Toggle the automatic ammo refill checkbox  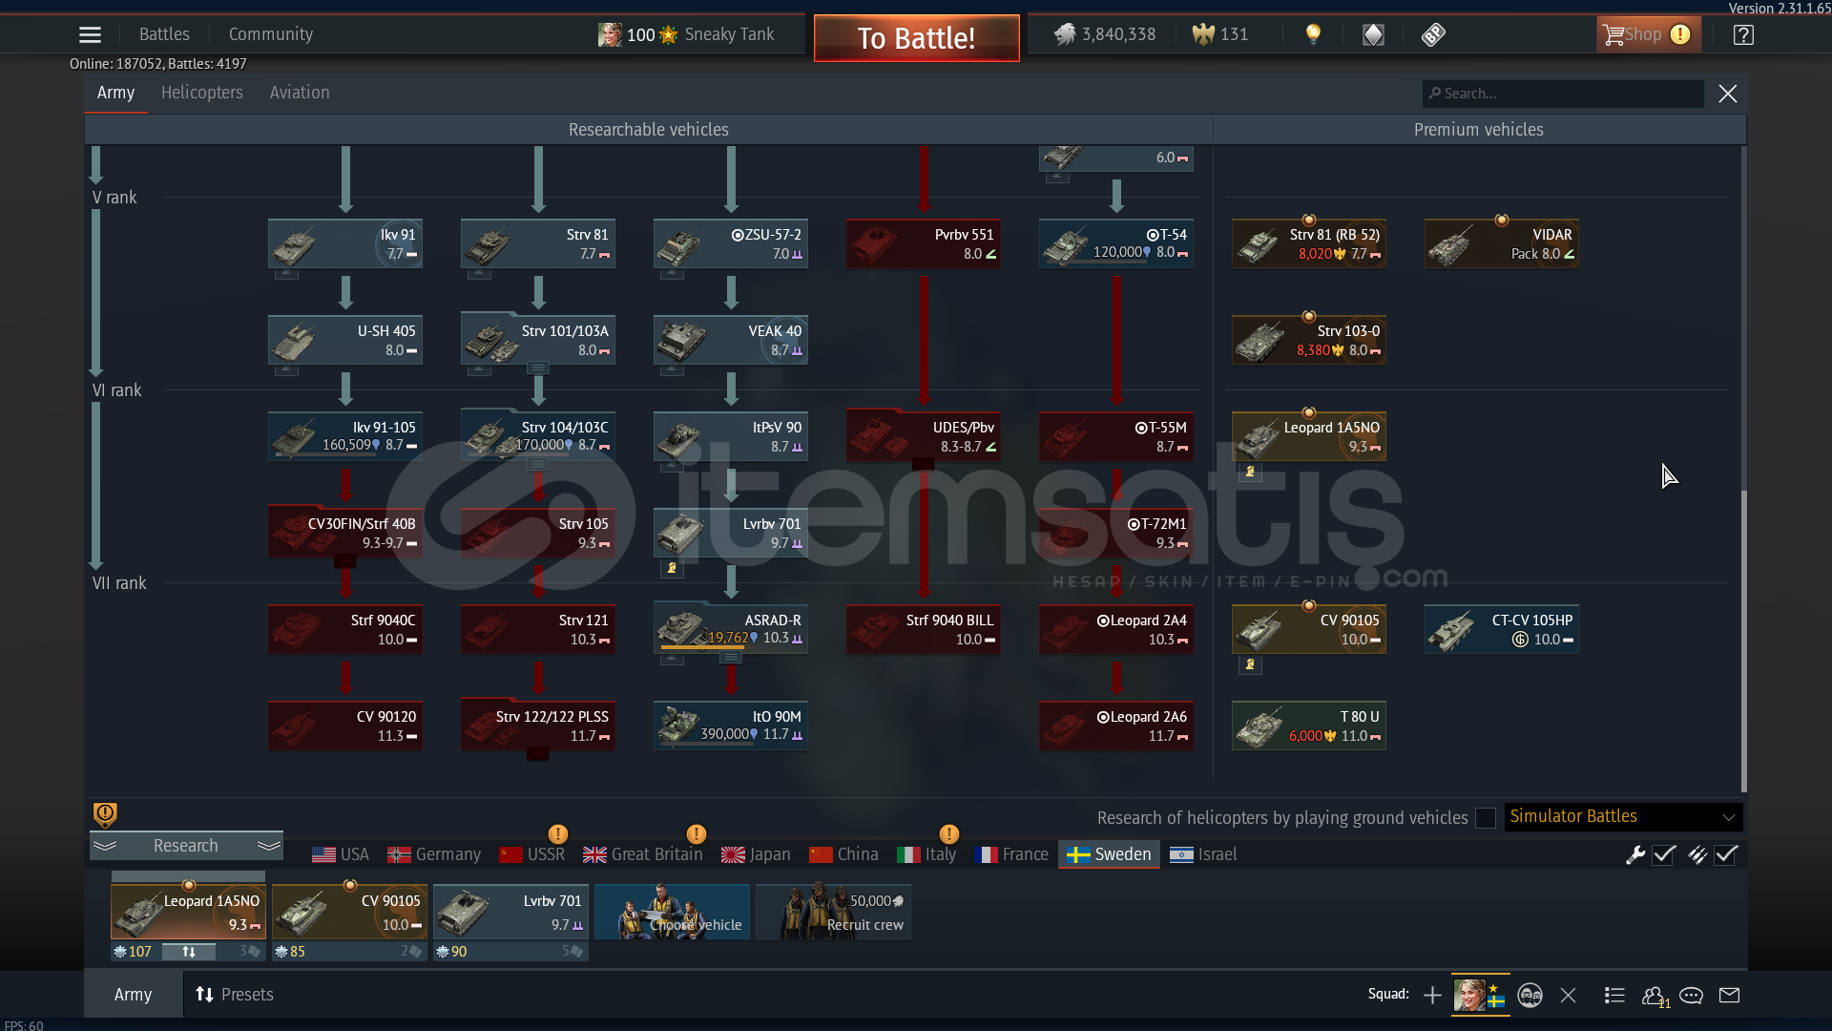coord(1726,855)
